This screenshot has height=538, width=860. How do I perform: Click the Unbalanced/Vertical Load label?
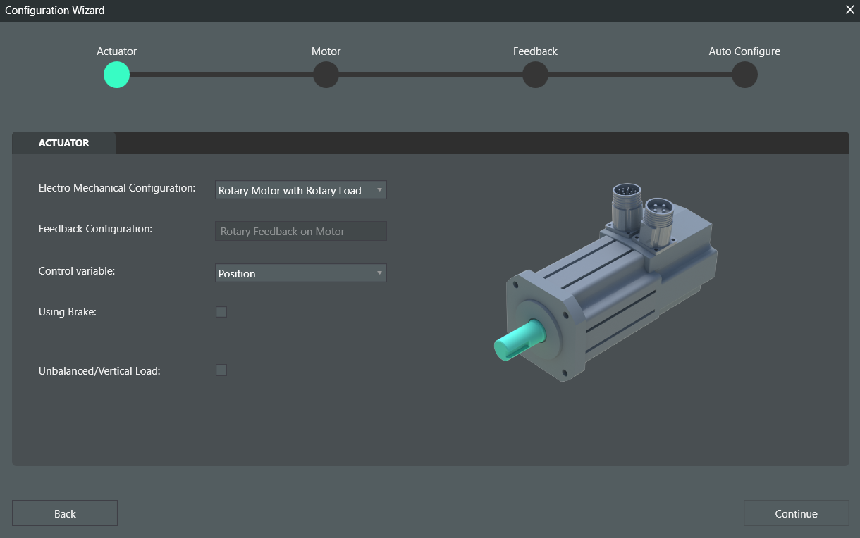(99, 370)
